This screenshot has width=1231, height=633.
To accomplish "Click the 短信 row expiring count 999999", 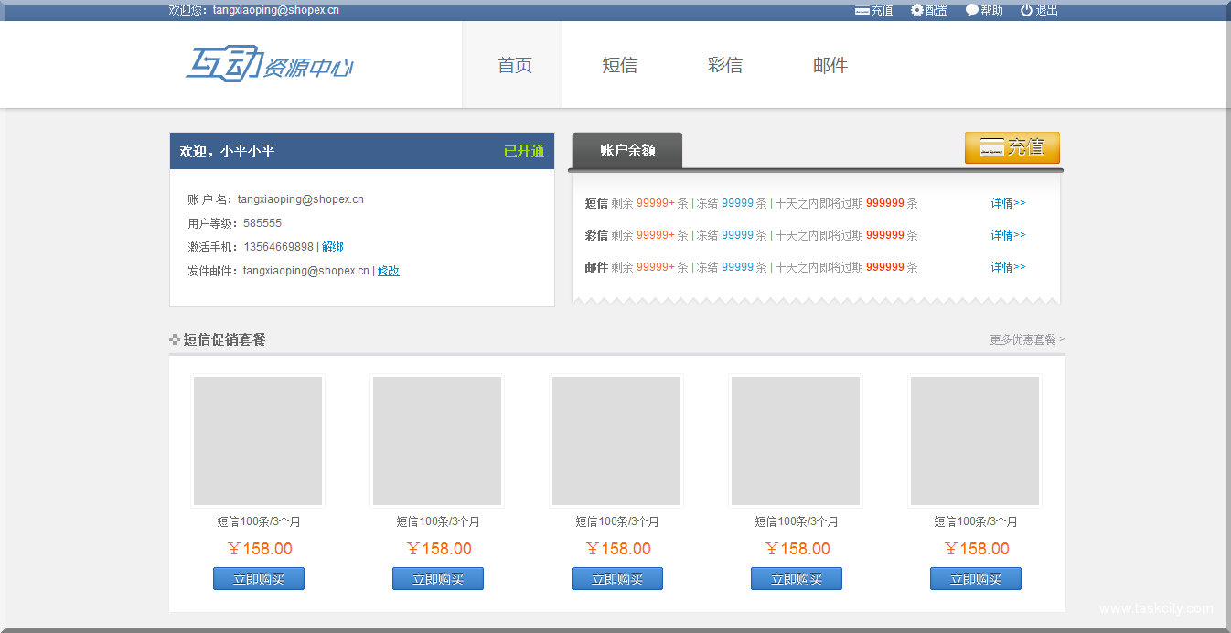I will pos(885,203).
